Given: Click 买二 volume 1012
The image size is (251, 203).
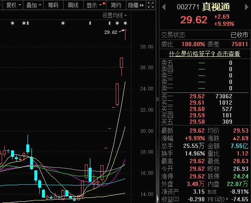Looking at the screenshot, I should click(x=226, y=103).
